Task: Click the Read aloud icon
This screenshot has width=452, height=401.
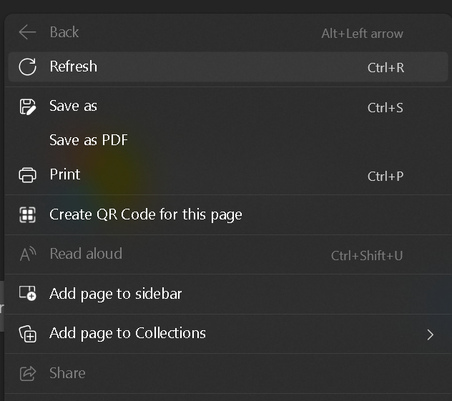Action: click(27, 254)
